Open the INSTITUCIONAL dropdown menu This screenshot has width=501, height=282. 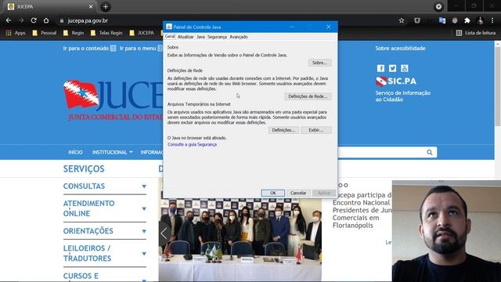pyautogui.click(x=113, y=152)
